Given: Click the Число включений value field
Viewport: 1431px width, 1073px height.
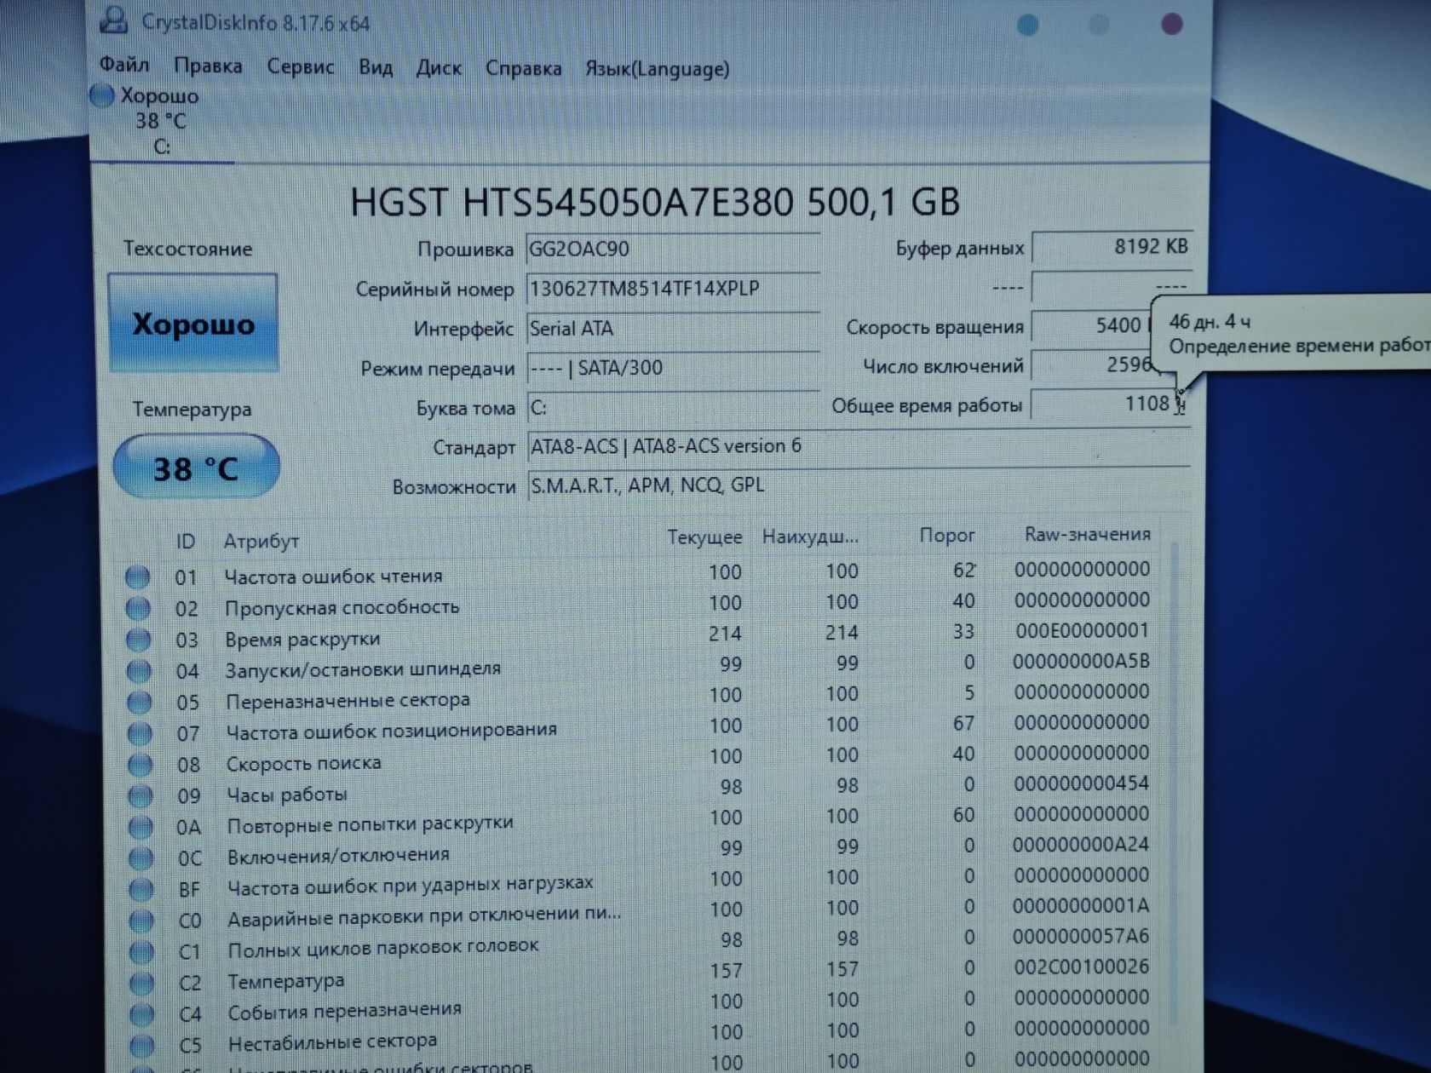Looking at the screenshot, I should (x=1093, y=364).
